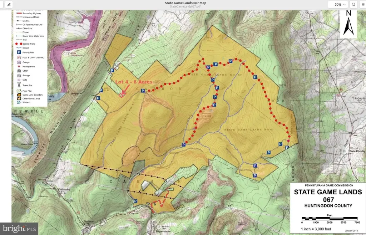Select the Food & Cover Crew HQ icon

click(18, 57)
